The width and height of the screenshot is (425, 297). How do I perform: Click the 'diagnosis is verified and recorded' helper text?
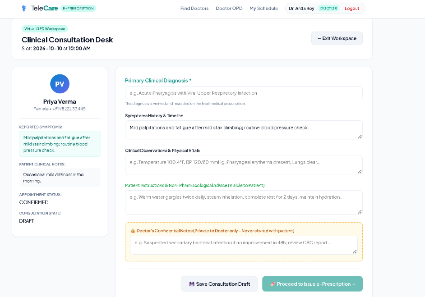click(185, 104)
